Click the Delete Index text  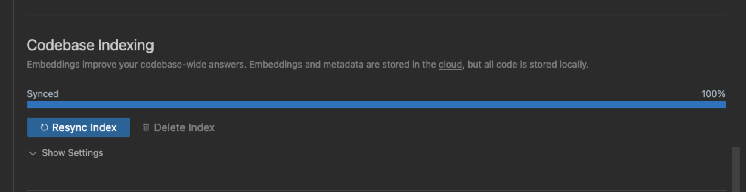184,127
